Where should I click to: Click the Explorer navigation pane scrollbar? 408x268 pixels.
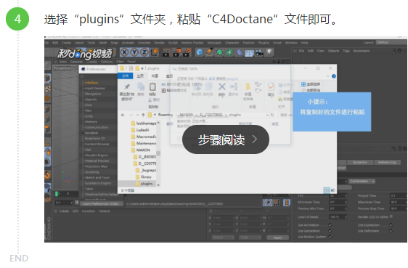[x=158, y=153]
